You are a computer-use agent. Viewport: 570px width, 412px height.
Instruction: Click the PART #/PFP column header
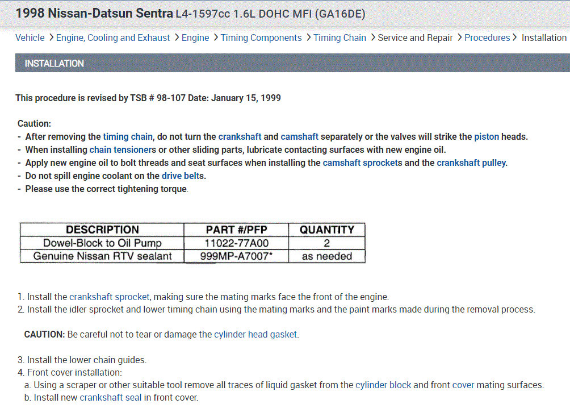pyautogui.click(x=236, y=230)
